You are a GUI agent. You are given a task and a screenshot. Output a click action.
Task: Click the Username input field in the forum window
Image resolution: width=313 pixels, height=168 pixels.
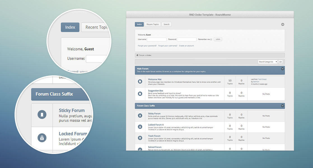pos(157,39)
